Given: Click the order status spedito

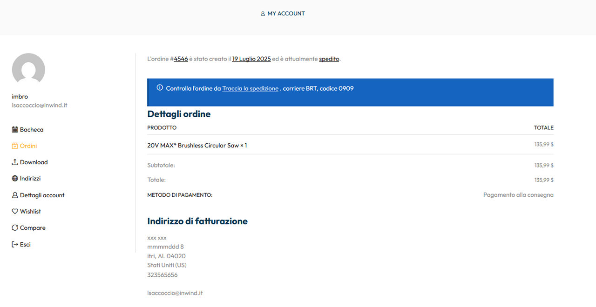Looking at the screenshot, I should 329,59.
